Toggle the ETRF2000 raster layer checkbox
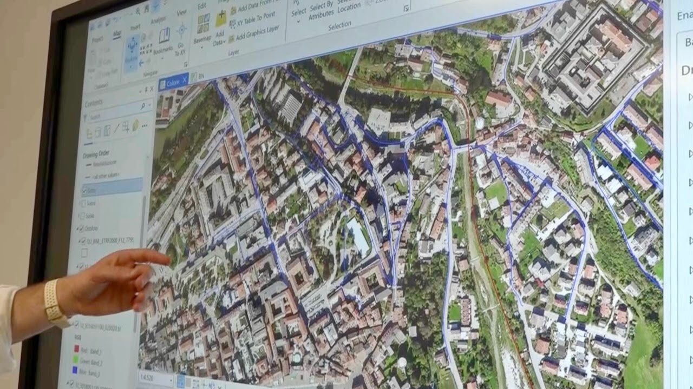This screenshot has height=389, width=693. coord(83,241)
